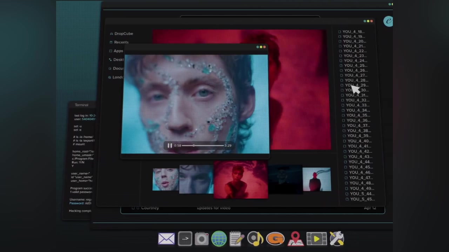Image resolution: width=449 pixels, height=252 pixels.
Task: Select file YOU_5_45 in the list
Action: (363, 199)
